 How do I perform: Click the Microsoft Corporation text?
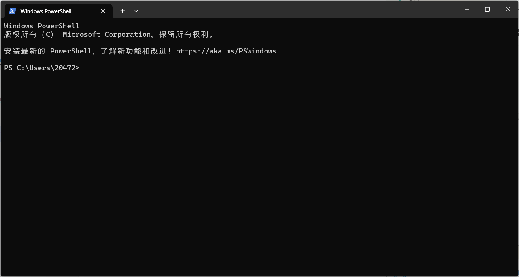pyautogui.click(x=107, y=34)
